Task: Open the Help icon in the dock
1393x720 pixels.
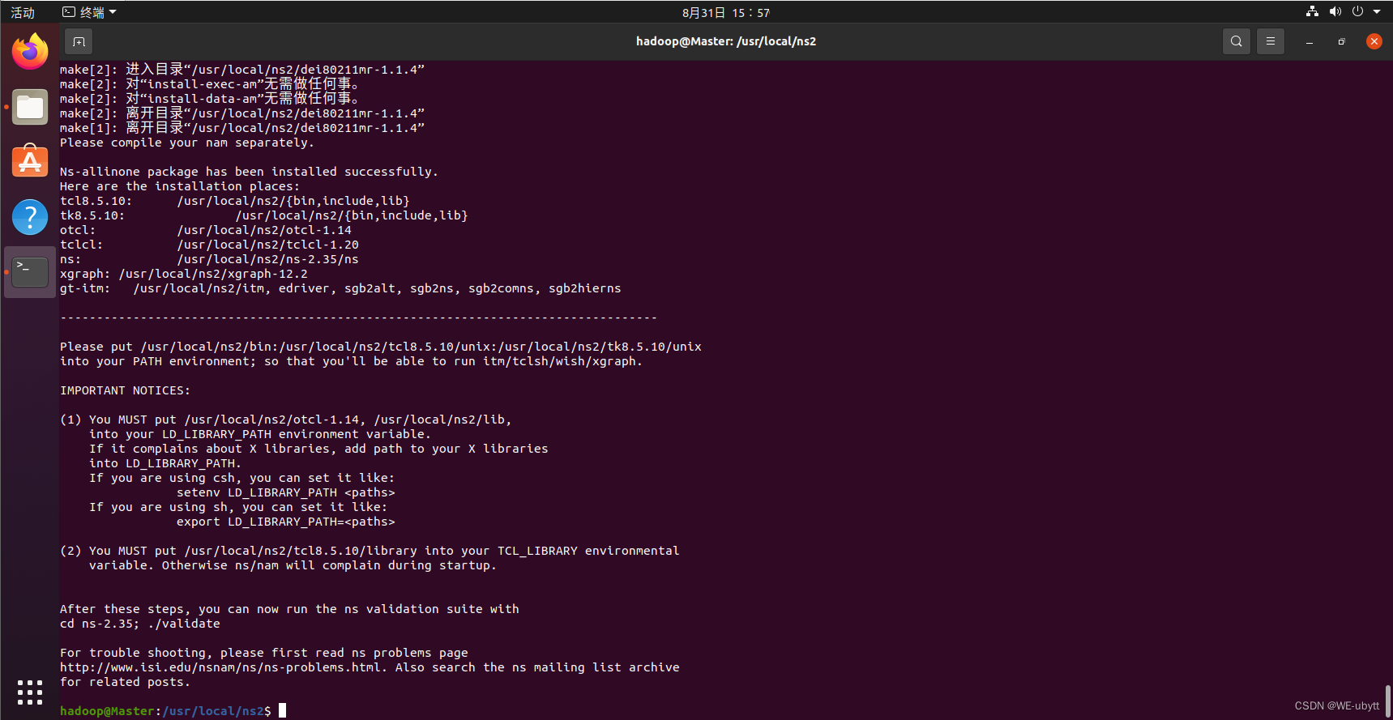Action: tap(30, 217)
